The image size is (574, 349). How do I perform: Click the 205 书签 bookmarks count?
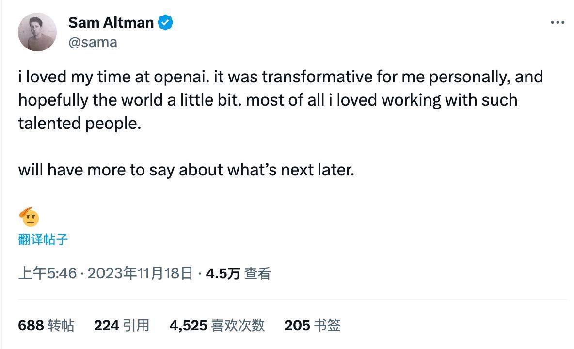pos(312,325)
